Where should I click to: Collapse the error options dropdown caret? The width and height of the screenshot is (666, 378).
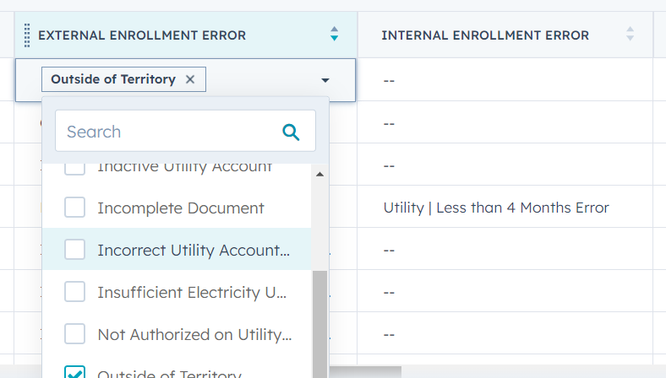click(x=325, y=80)
